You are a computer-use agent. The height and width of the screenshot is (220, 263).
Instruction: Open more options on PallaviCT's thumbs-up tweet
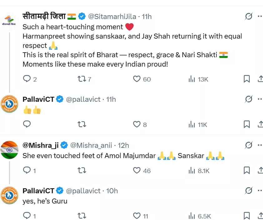(260, 99)
